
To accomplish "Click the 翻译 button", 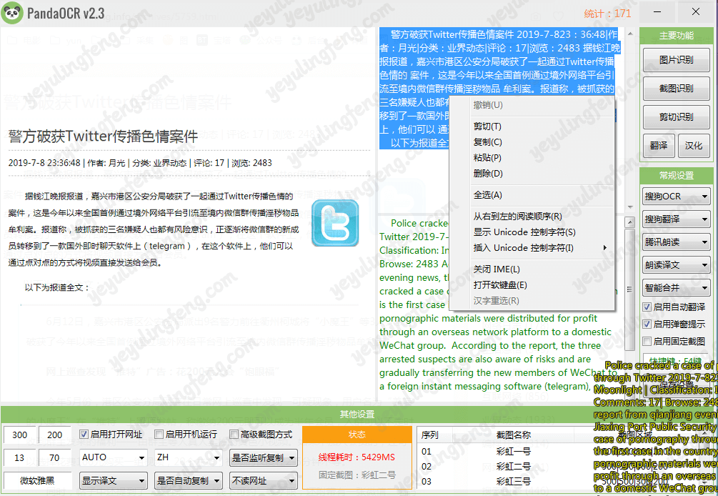I will click(x=659, y=146).
